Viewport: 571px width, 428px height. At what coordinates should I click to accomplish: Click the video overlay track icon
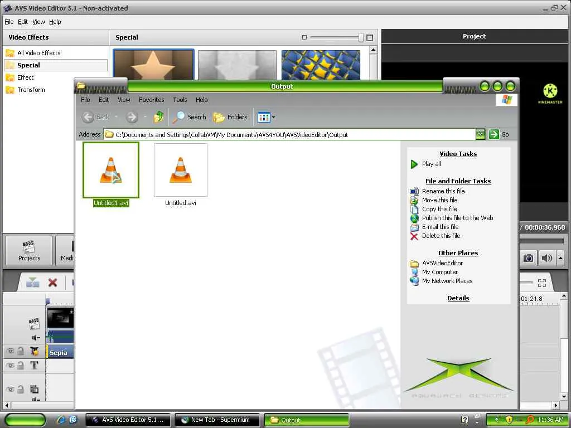click(34, 389)
